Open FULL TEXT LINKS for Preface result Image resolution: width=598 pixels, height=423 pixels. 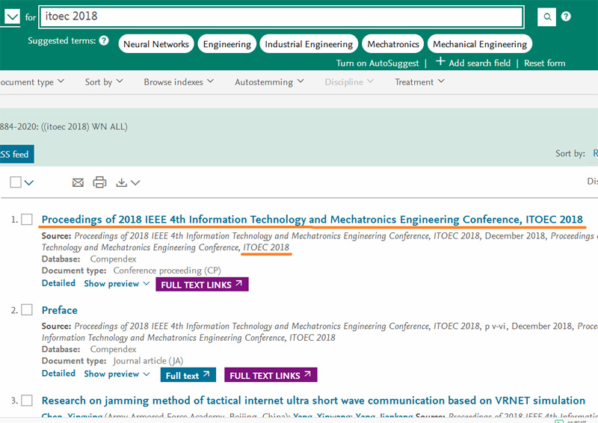[x=271, y=375]
